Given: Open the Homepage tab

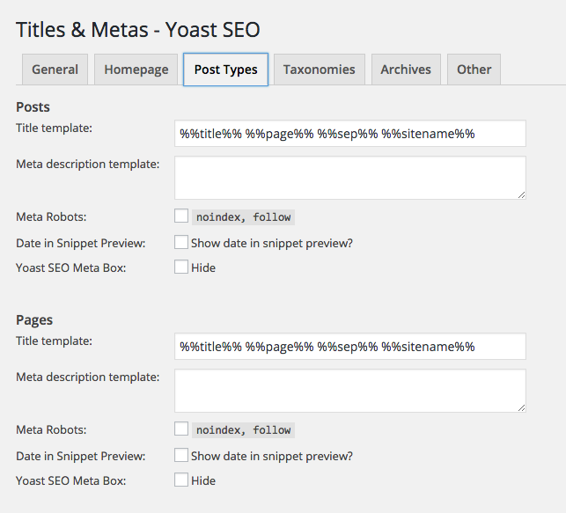Looking at the screenshot, I should click(x=136, y=70).
